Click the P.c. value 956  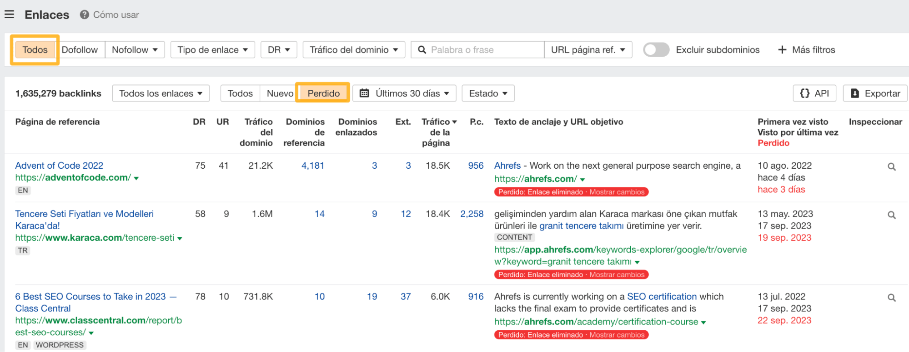coord(476,166)
